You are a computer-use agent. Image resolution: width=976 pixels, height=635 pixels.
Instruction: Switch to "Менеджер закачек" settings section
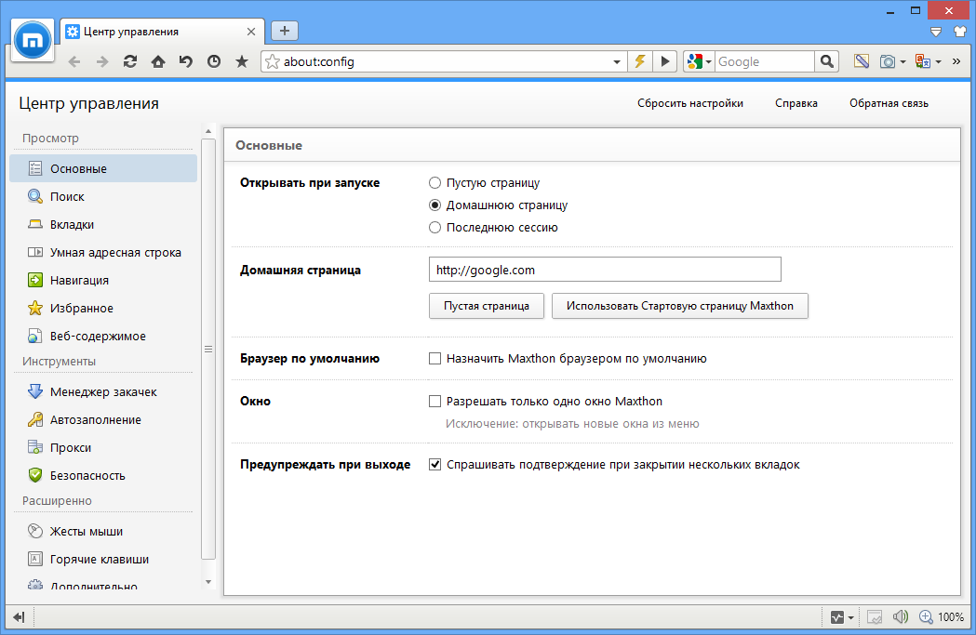coord(103,392)
